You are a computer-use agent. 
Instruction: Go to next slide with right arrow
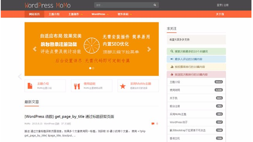(x=149, y=49)
